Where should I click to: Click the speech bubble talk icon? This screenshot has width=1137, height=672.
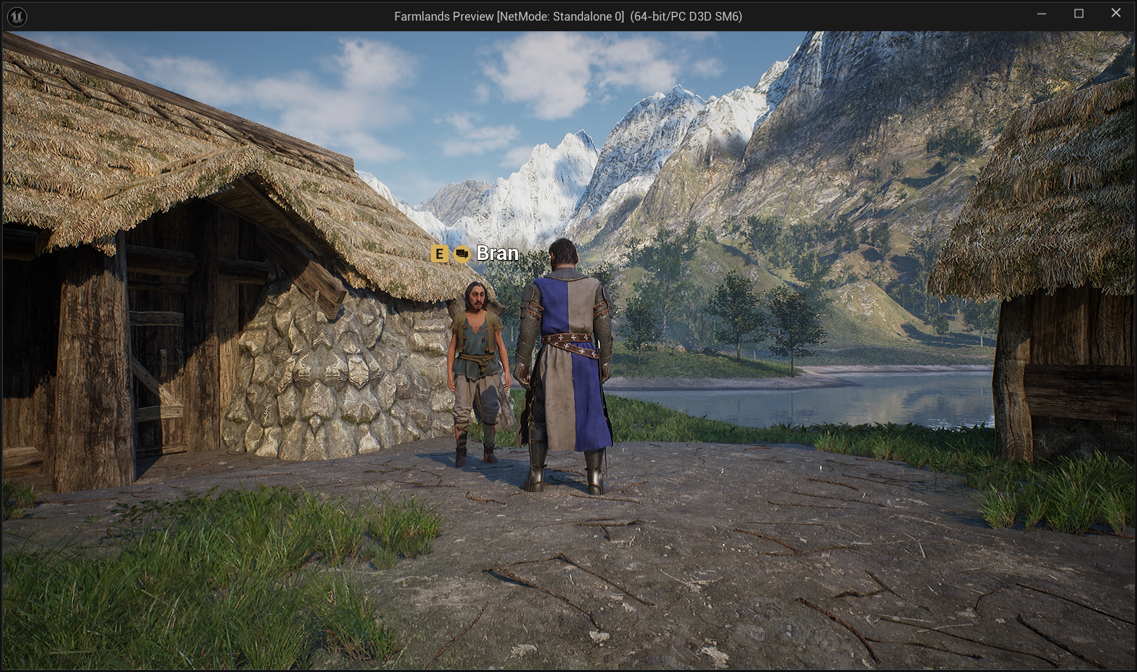click(462, 254)
